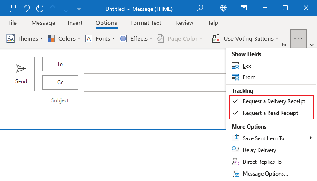Choose Delay Delivery from the menu
Screen dimensions: 317x181
tap(259, 150)
